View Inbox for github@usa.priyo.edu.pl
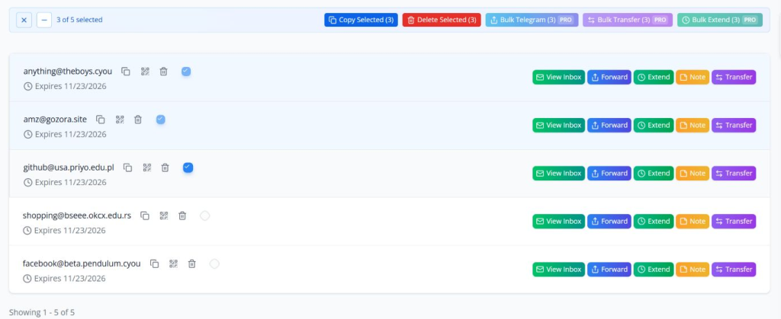 [558, 174]
